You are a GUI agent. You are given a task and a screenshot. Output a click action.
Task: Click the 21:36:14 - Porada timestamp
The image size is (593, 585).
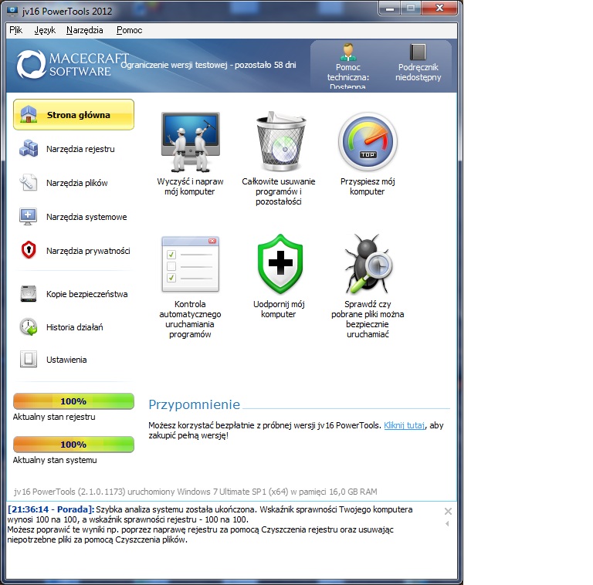(x=51, y=509)
